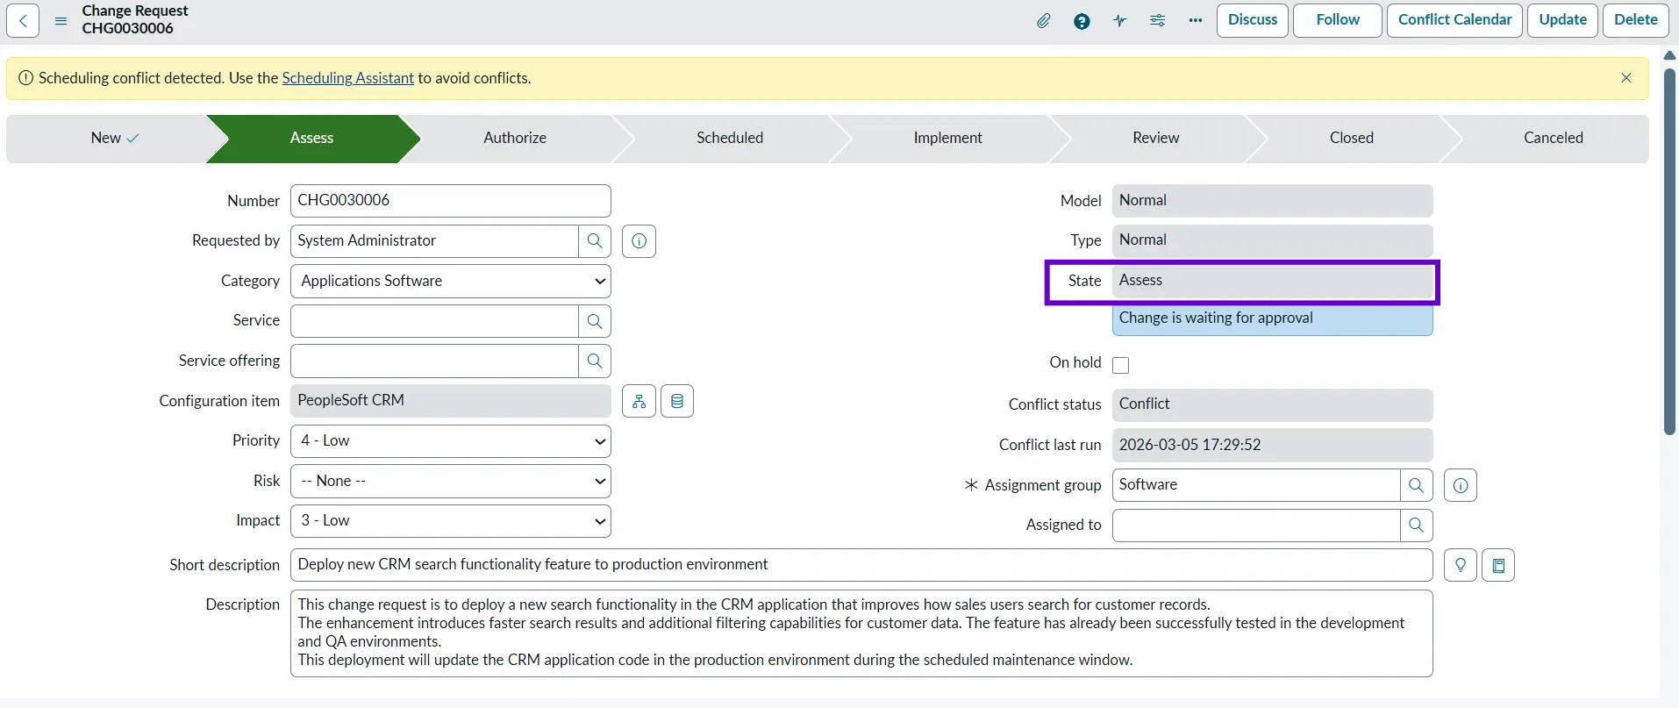Open the form context hamburger menu
The image size is (1679, 708).
(x=61, y=20)
